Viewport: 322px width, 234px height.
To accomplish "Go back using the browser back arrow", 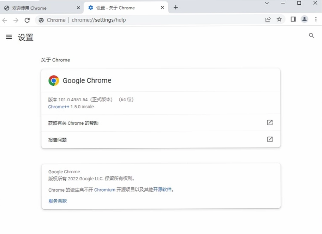I will (5, 20).
